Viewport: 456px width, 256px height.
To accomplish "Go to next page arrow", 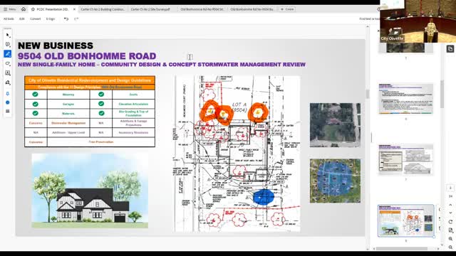I will coord(450,213).
